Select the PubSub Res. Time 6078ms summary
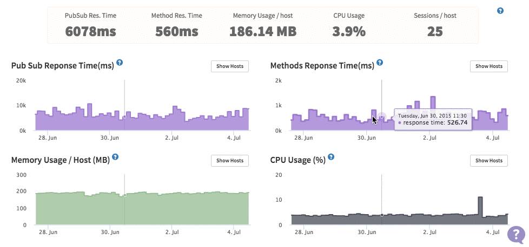The height and width of the screenshot is (247, 529). [90, 25]
